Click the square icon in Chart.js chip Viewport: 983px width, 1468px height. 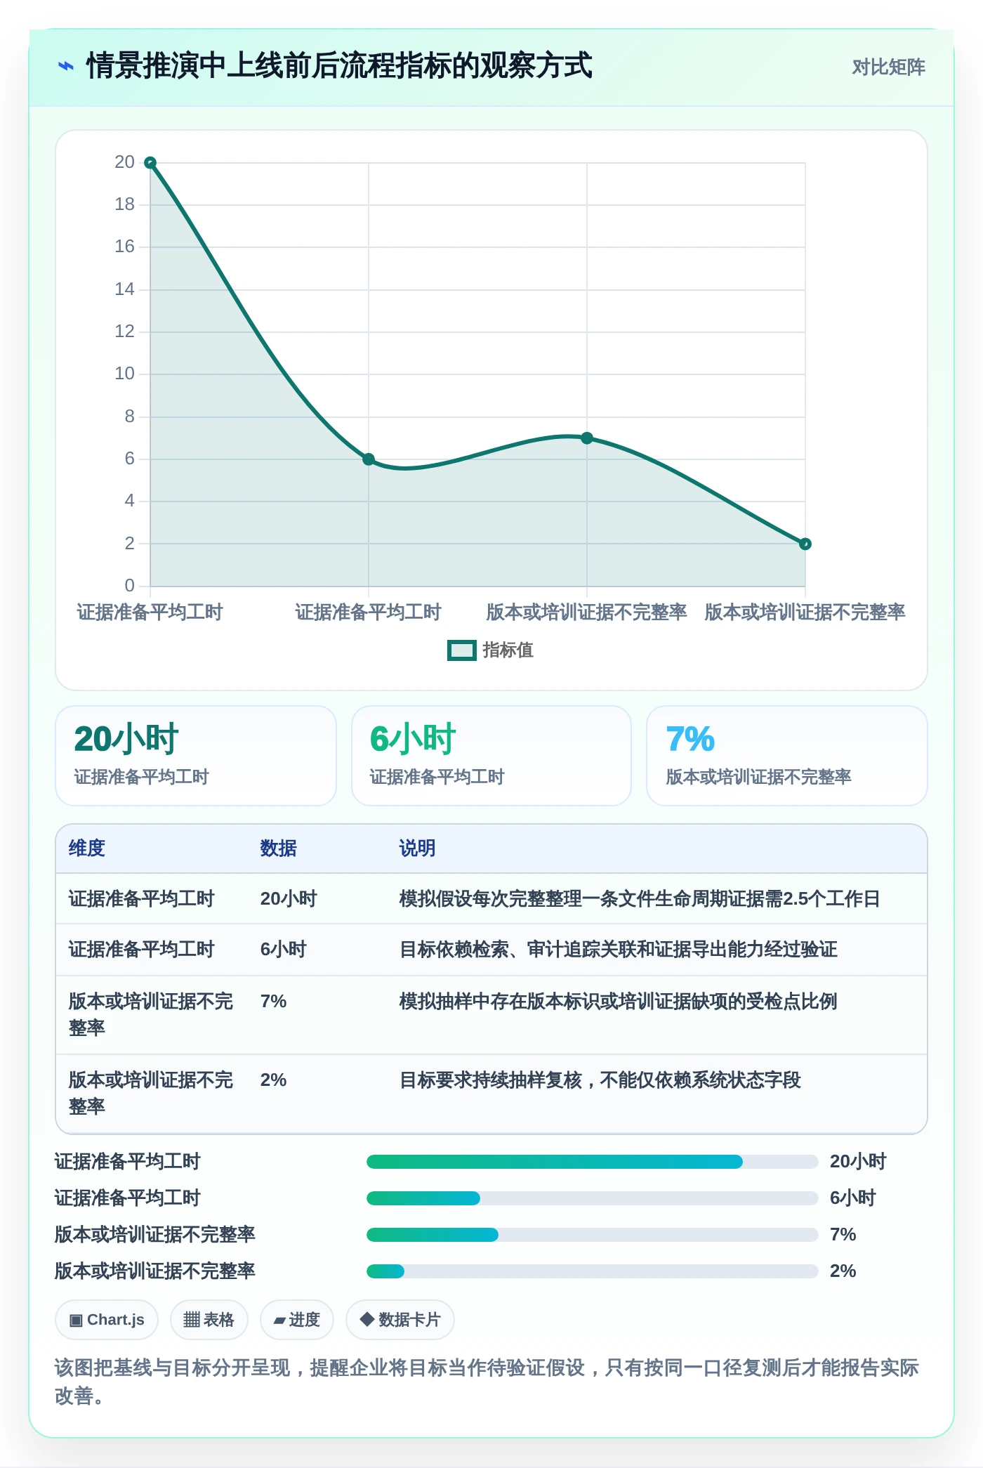76,1320
